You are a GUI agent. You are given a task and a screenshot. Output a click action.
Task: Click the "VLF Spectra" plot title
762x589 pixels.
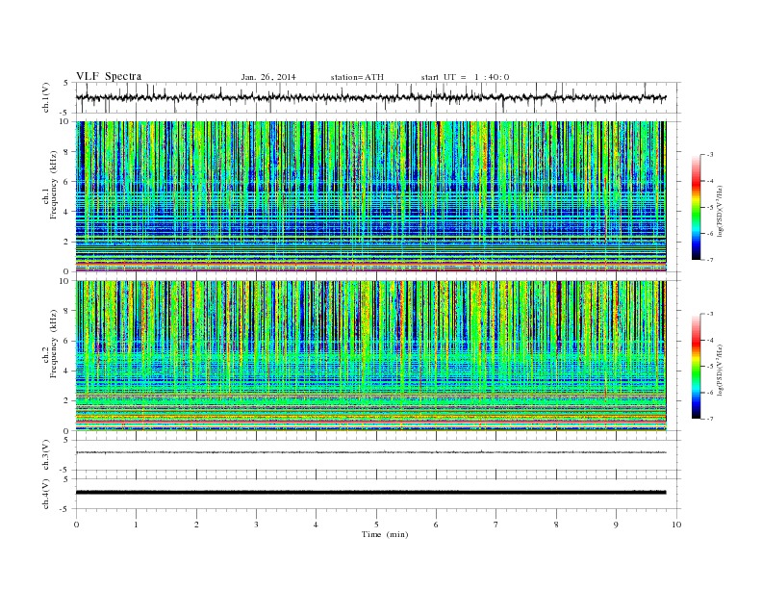[109, 76]
